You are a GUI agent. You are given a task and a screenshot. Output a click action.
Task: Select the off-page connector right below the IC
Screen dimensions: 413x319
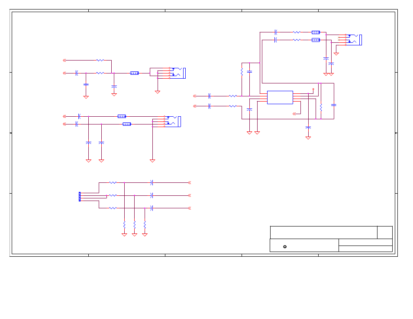coord(294,114)
